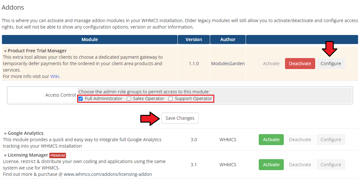Click the Author column header
The image size is (360, 181).
228,39
